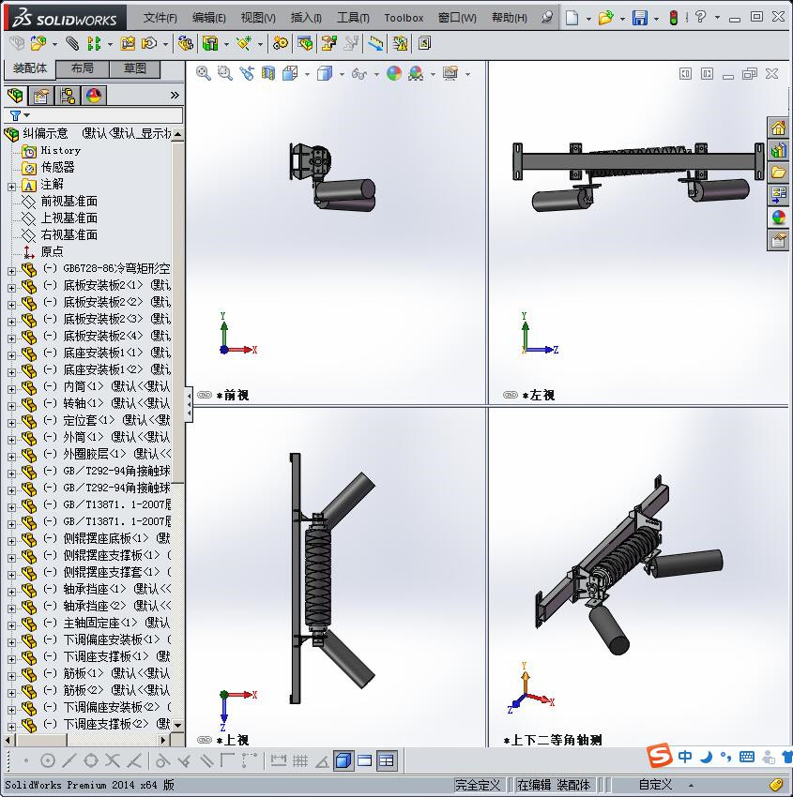
Task: Click the Insert Components toolbar icon
Action: pos(38,44)
